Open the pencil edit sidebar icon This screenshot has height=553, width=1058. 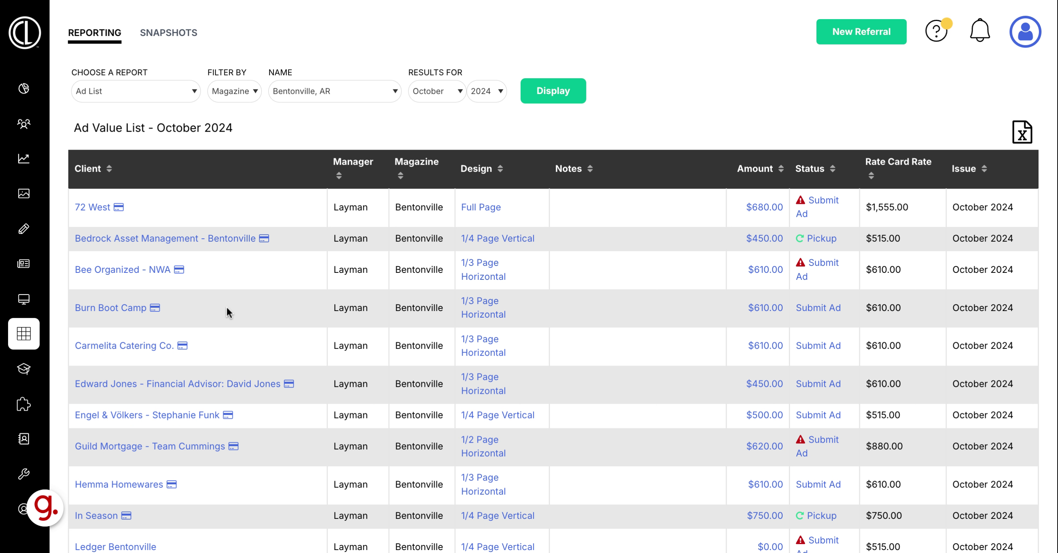pyautogui.click(x=24, y=228)
